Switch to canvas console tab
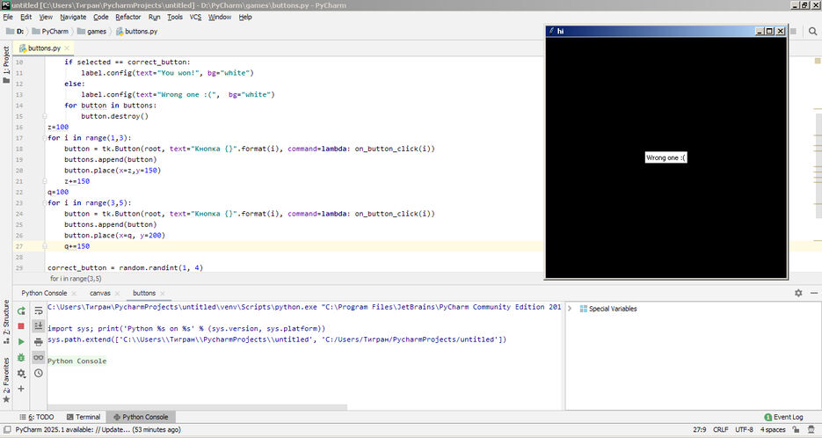Viewport: 822px width, 438px height. tap(99, 293)
